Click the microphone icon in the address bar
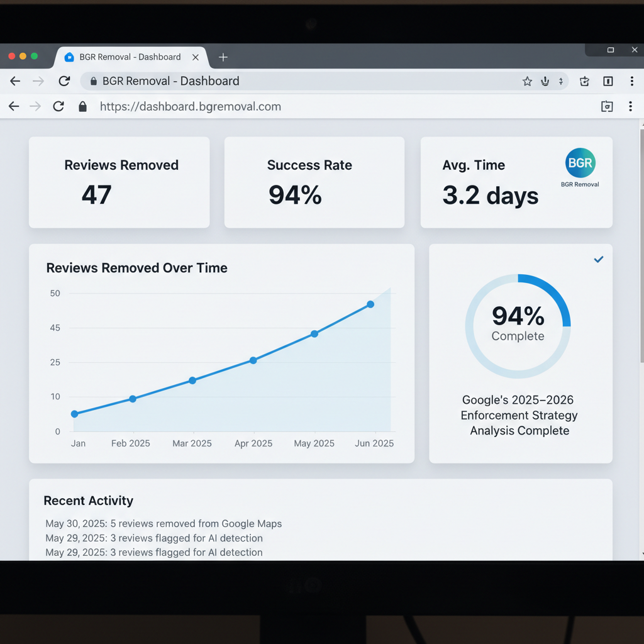644x644 pixels. tap(545, 81)
